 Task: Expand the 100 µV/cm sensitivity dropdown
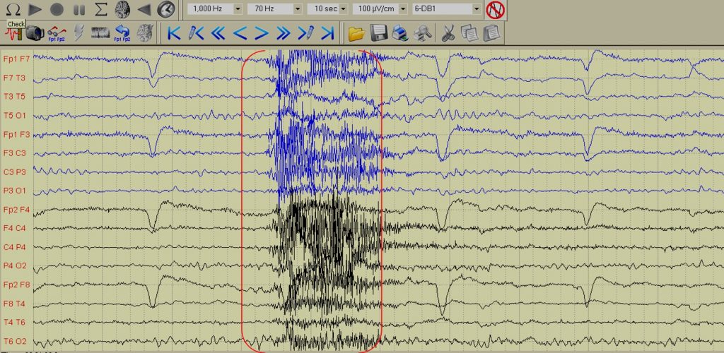pos(403,10)
